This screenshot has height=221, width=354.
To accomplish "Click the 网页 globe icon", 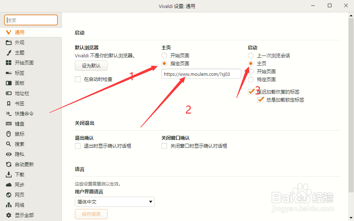I will [x=9, y=195].
